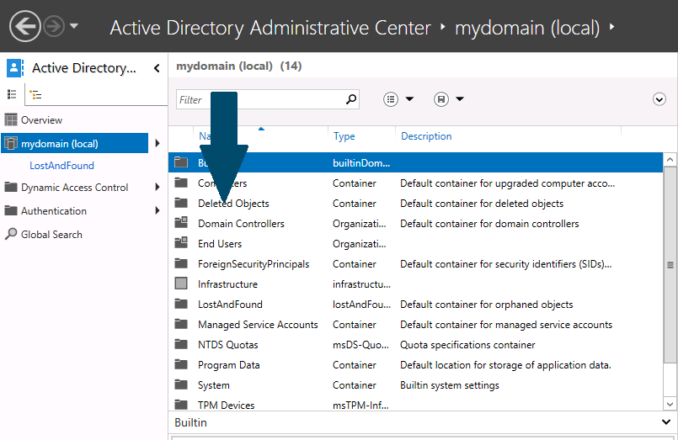Screen dimensions: 678x440
Task: Click the view options list icon
Action: point(391,99)
